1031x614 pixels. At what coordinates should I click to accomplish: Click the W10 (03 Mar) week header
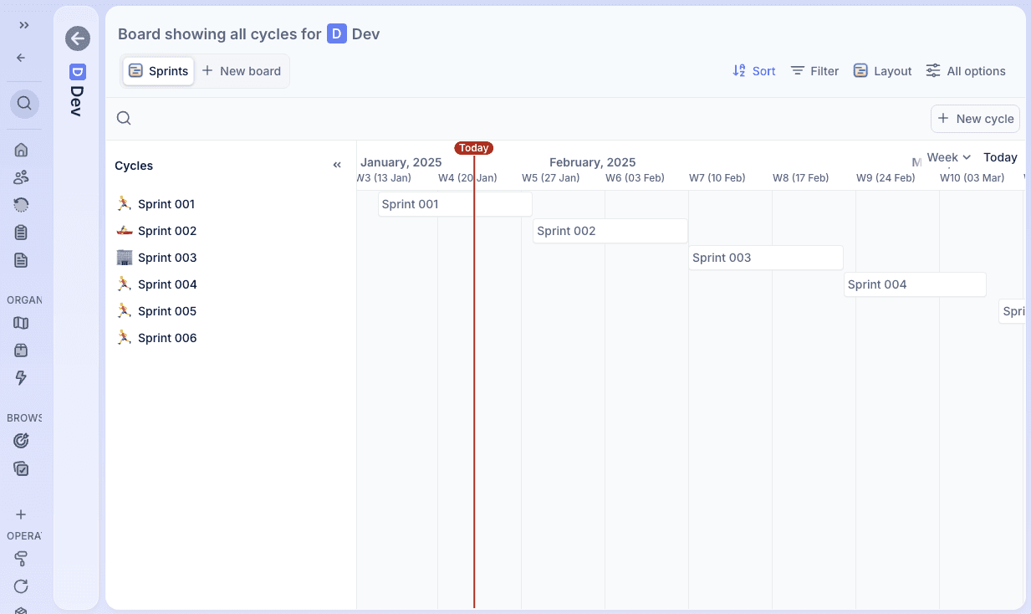(x=972, y=177)
